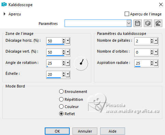Screen dimensions: 165x135
Task: Open the Échelle slider dropdown arrow
Action: 68,75
